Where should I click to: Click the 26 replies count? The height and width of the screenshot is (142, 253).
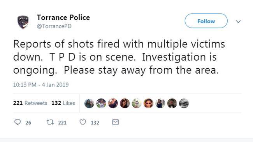28,123
